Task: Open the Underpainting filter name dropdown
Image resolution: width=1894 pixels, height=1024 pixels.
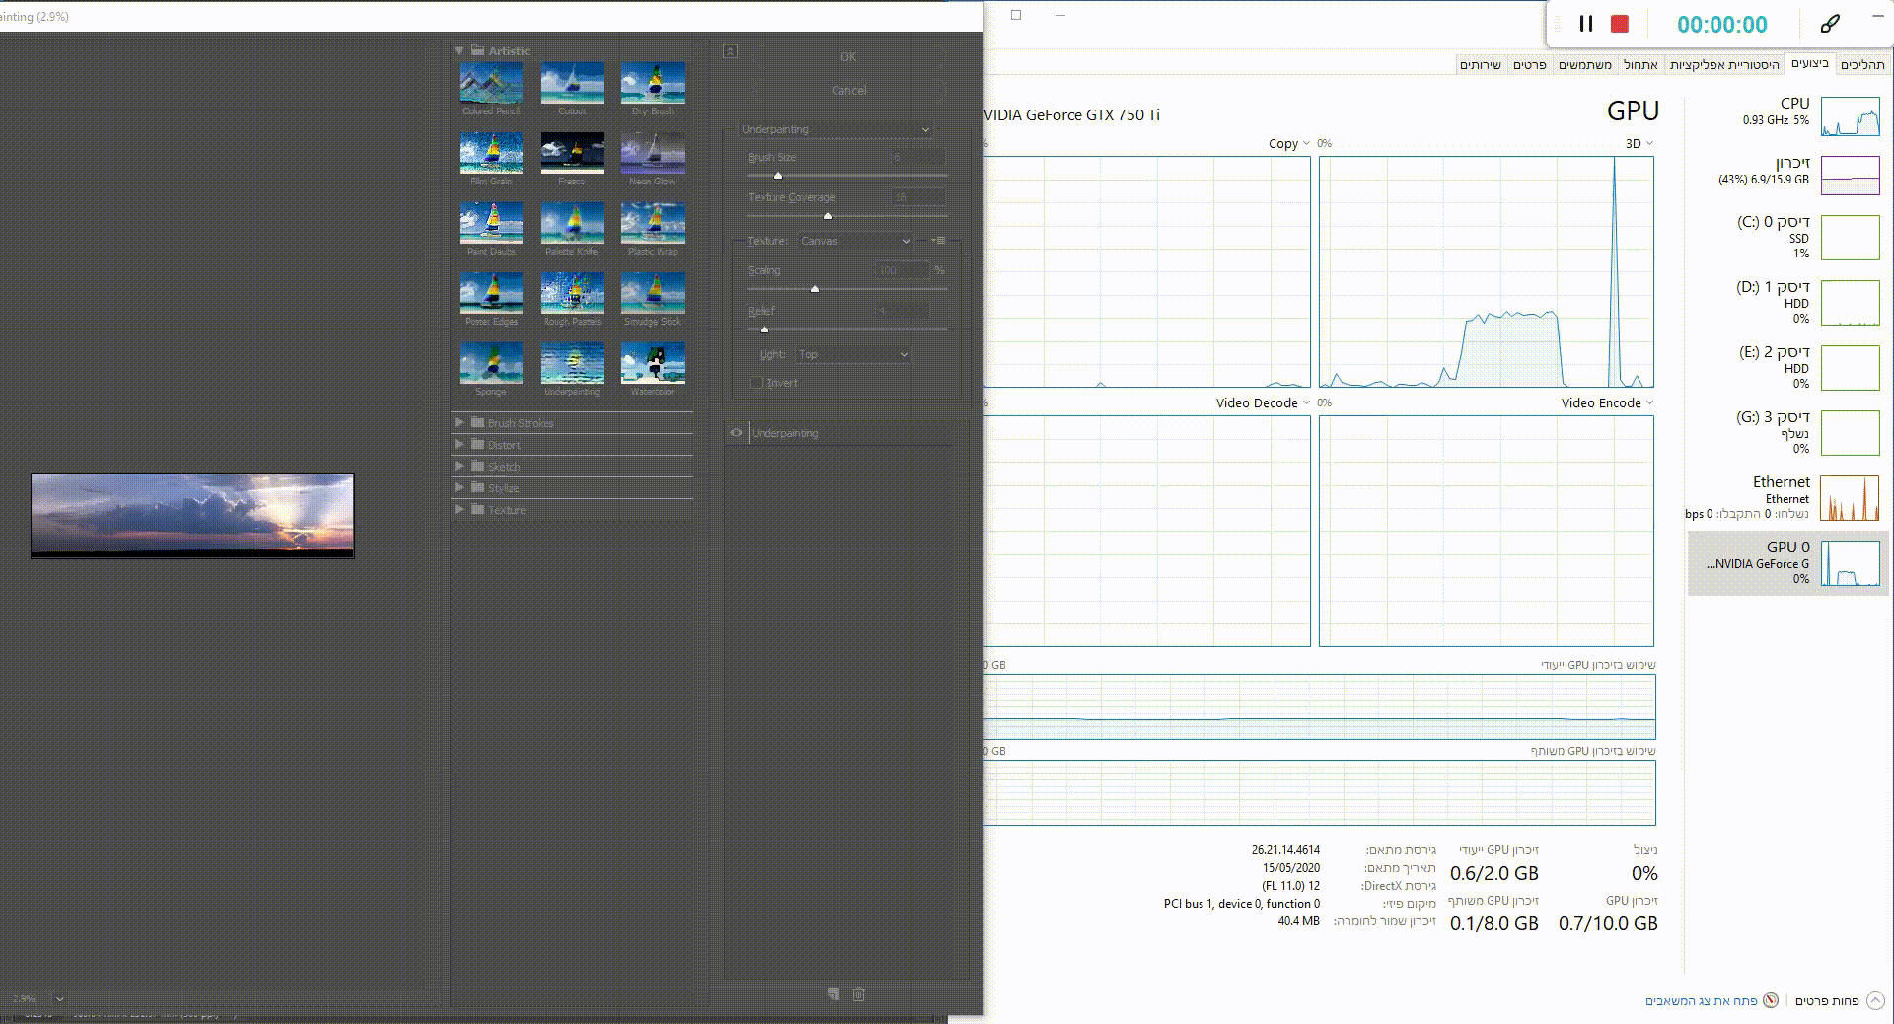Action: [x=835, y=129]
